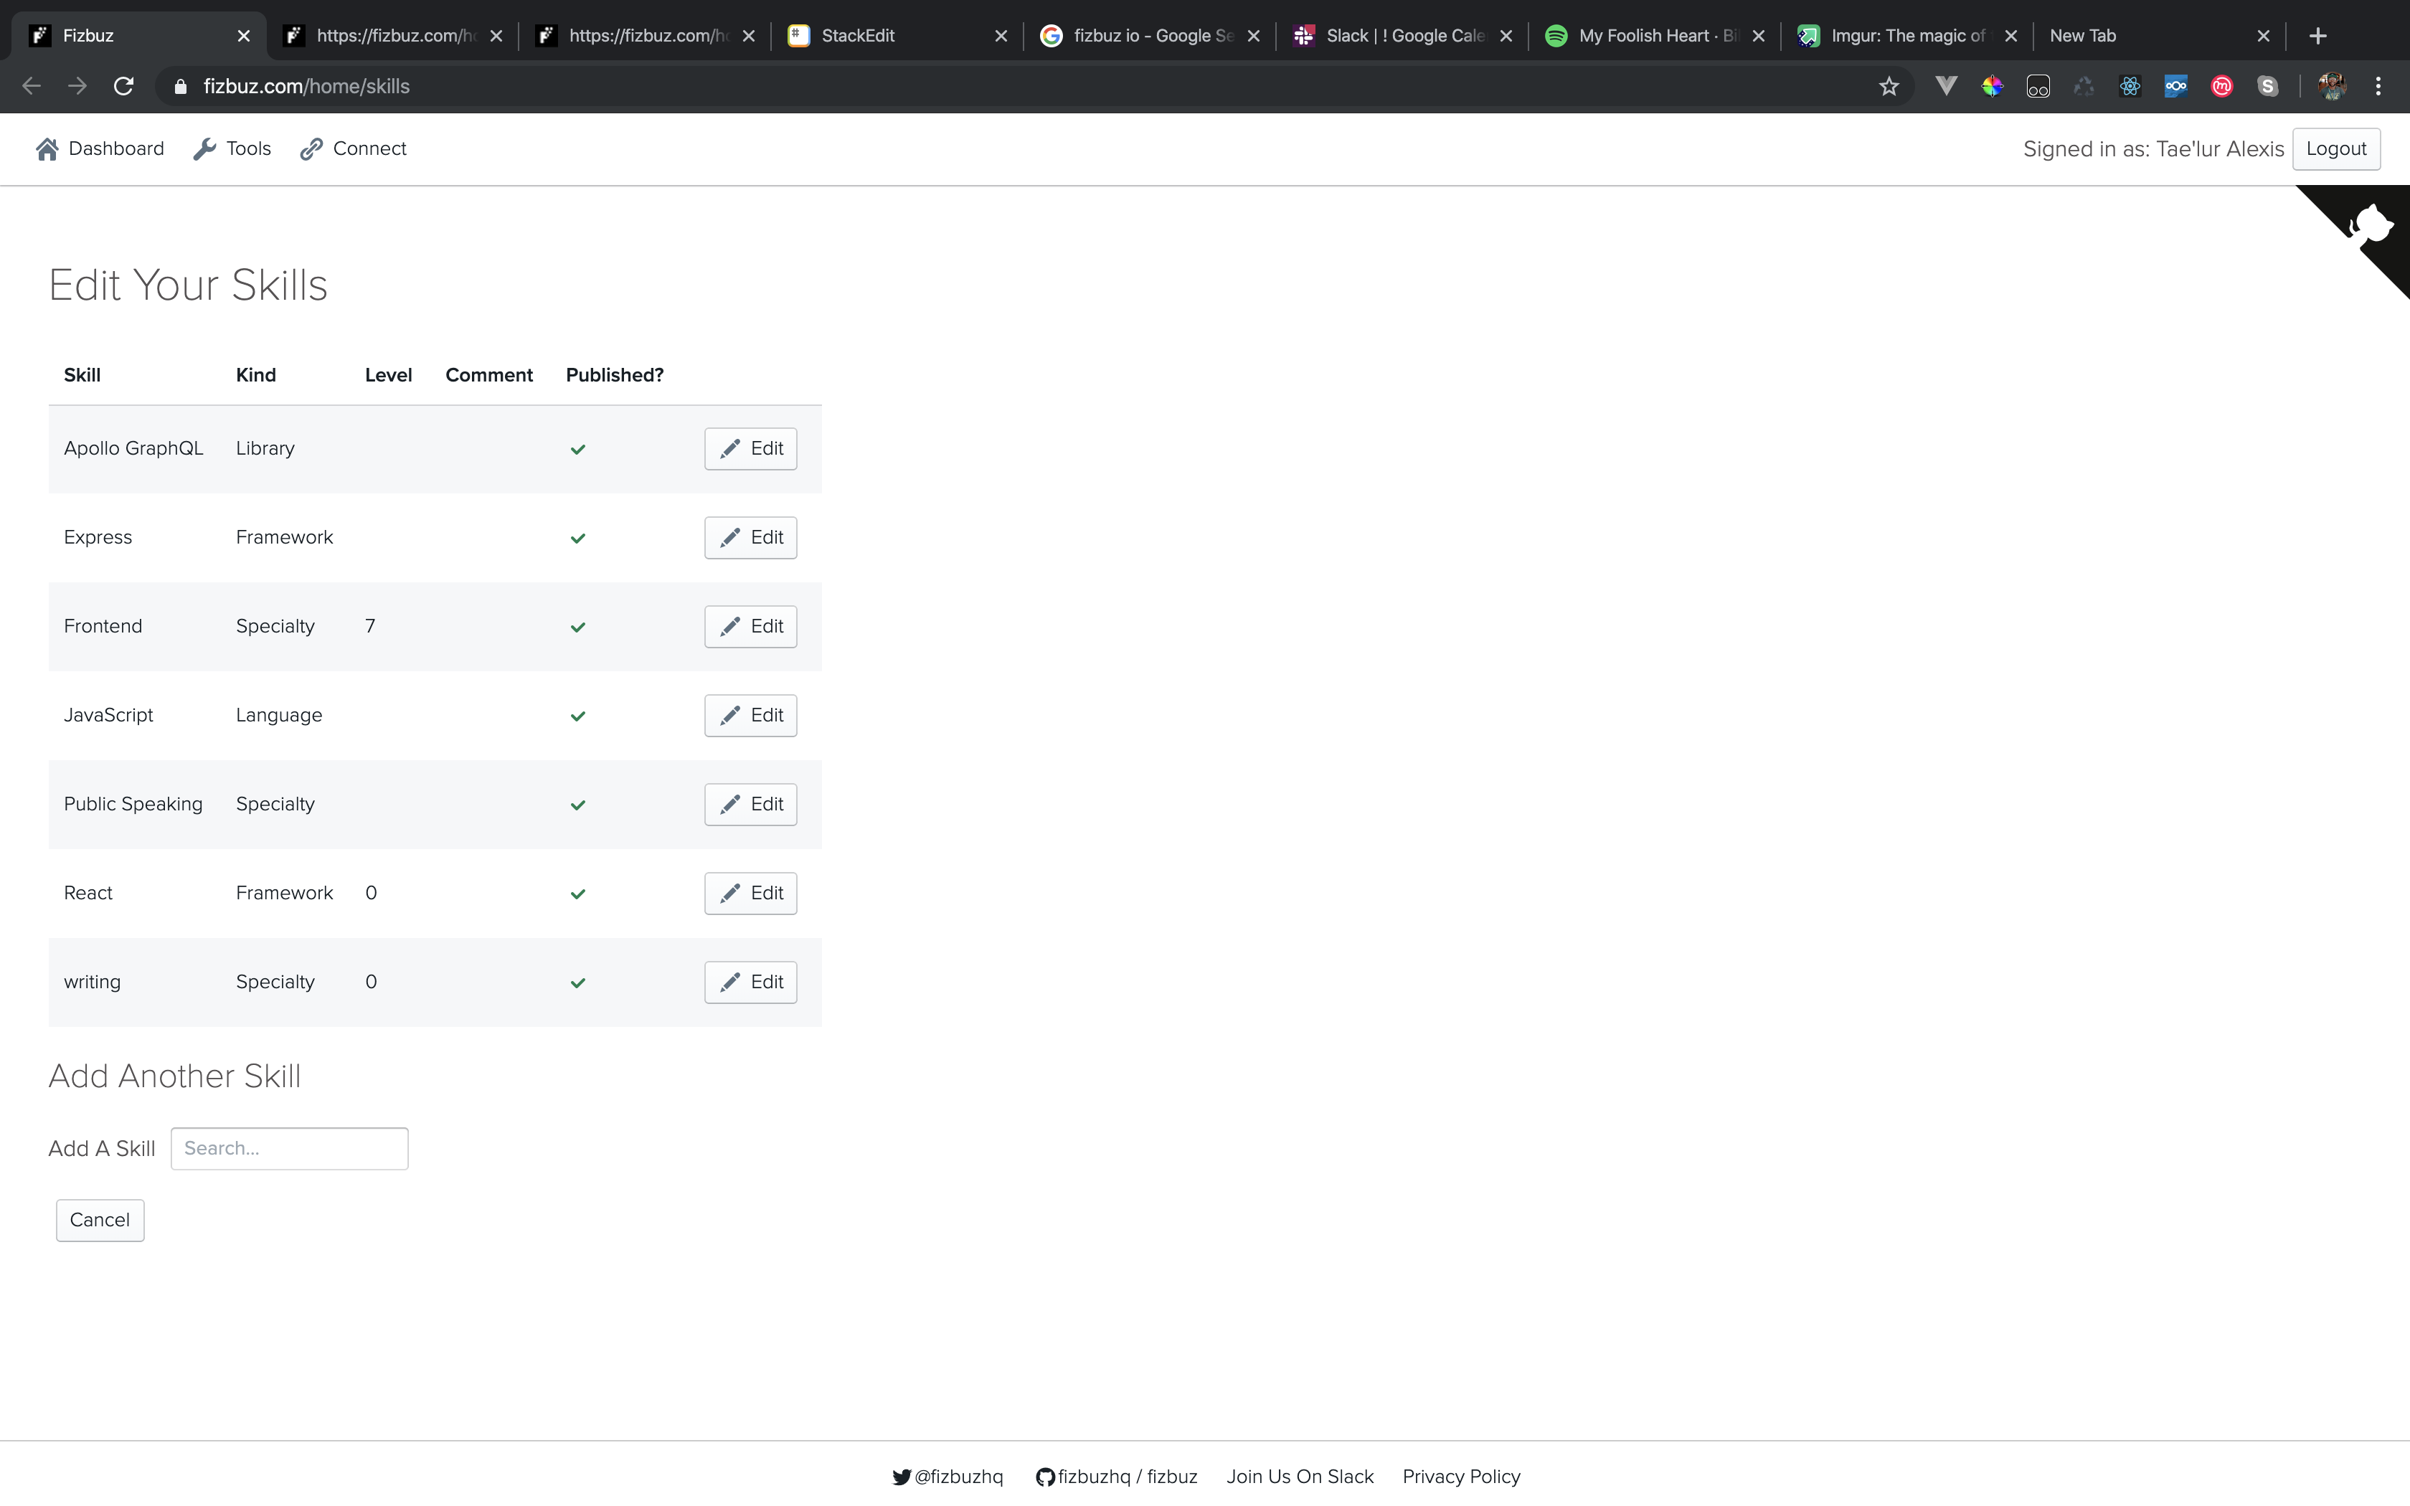Toggle published checkmark for Frontend skill
The image size is (2410, 1506).
[578, 626]
